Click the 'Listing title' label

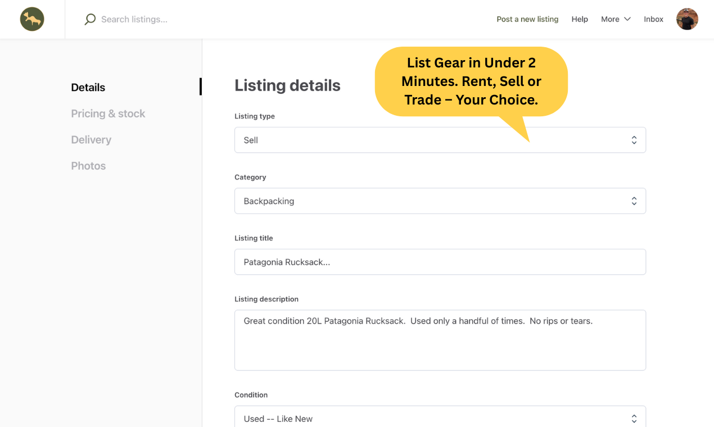click(254, 238)
